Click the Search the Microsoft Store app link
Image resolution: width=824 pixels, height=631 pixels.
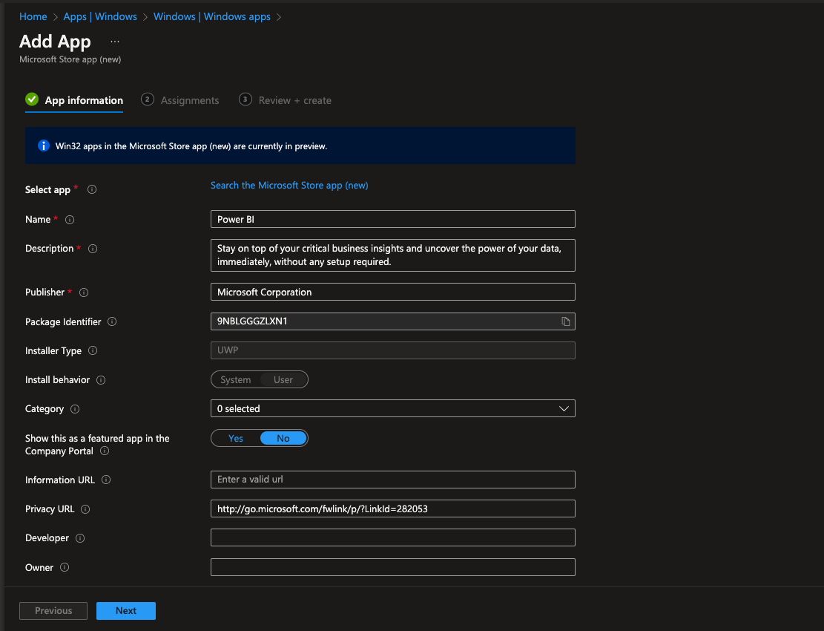pyautogui.click(x=289, y=185)
